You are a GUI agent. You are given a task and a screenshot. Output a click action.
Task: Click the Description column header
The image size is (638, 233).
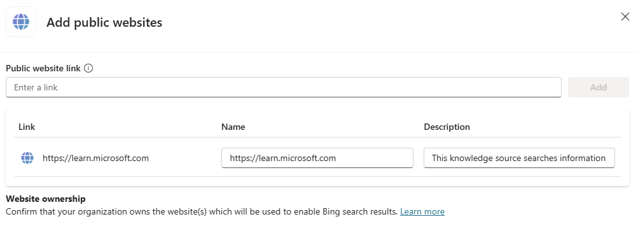447,127
